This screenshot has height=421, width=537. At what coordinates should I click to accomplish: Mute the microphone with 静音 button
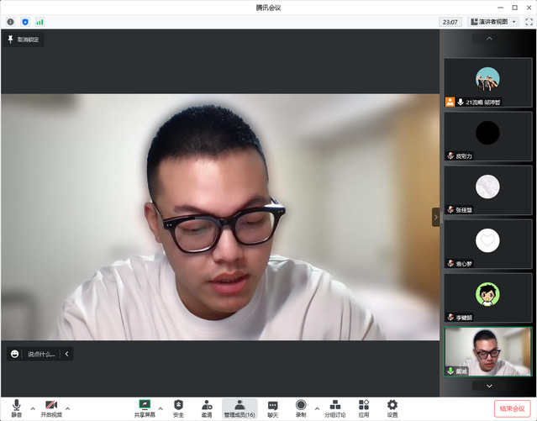(x=16, y=408)
